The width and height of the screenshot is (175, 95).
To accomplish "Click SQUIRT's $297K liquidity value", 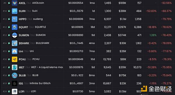I will 122,27.
